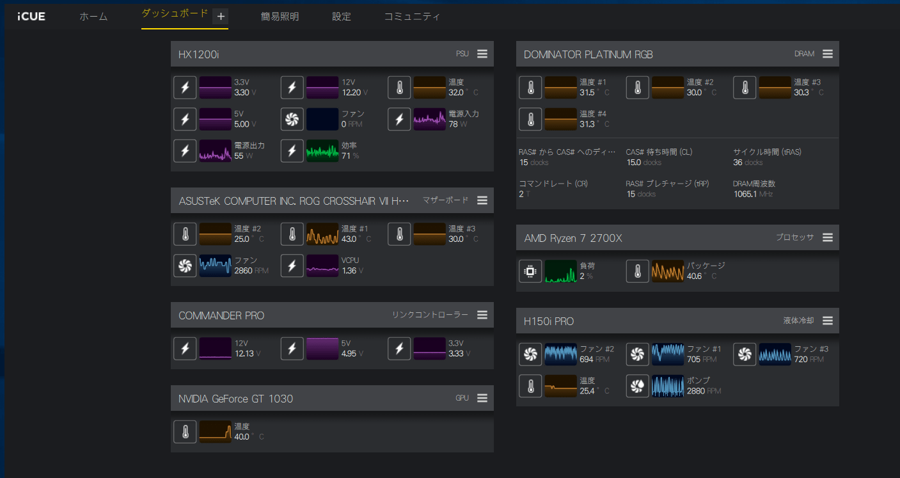Open the H150i PRO panel menu
900x478 pixels.
click(x=828, y=321)
